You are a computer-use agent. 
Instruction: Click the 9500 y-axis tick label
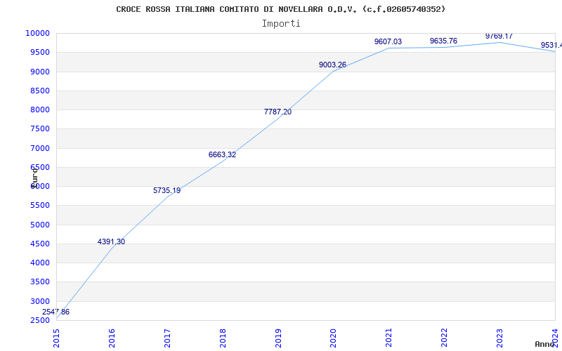click(x=40, y=52)
